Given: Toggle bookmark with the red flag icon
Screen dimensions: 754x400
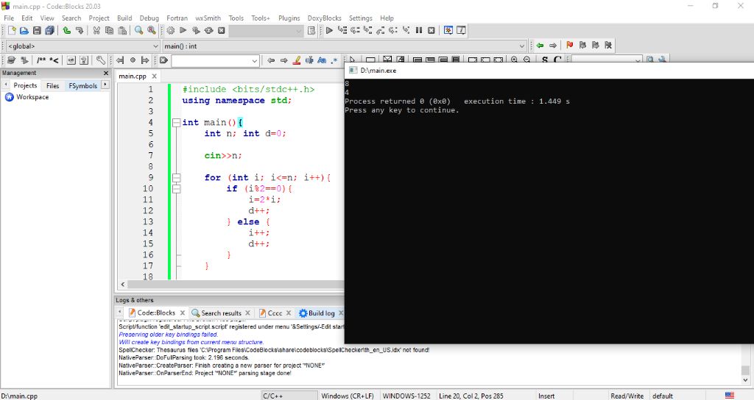Looking at the screenshot, I should [x=570, y=45].
